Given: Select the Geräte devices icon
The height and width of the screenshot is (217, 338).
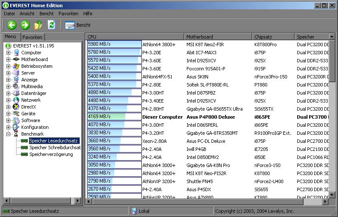Looking at the screenshot, I should (x=16, y=113).
